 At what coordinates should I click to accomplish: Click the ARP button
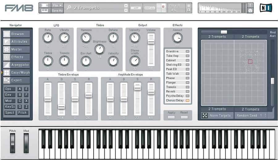(136, 8)
